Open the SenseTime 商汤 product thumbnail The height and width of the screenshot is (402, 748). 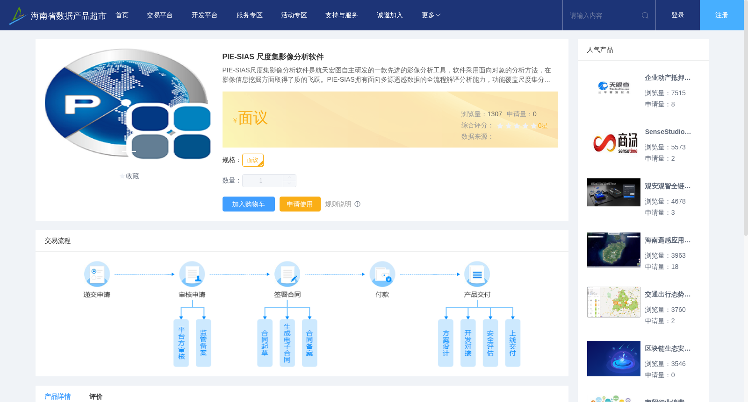614,142
